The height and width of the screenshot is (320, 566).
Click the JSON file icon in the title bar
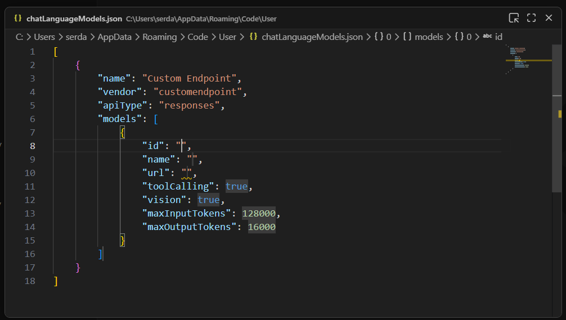pyautogui.click(x=17, y=18)
